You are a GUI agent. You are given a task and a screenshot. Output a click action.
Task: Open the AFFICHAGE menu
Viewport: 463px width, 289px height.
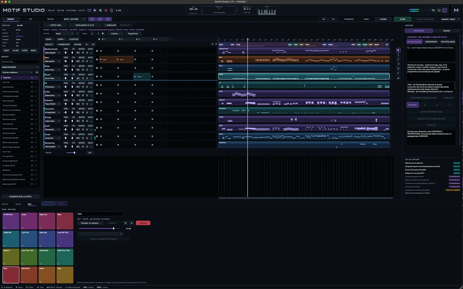71,10
